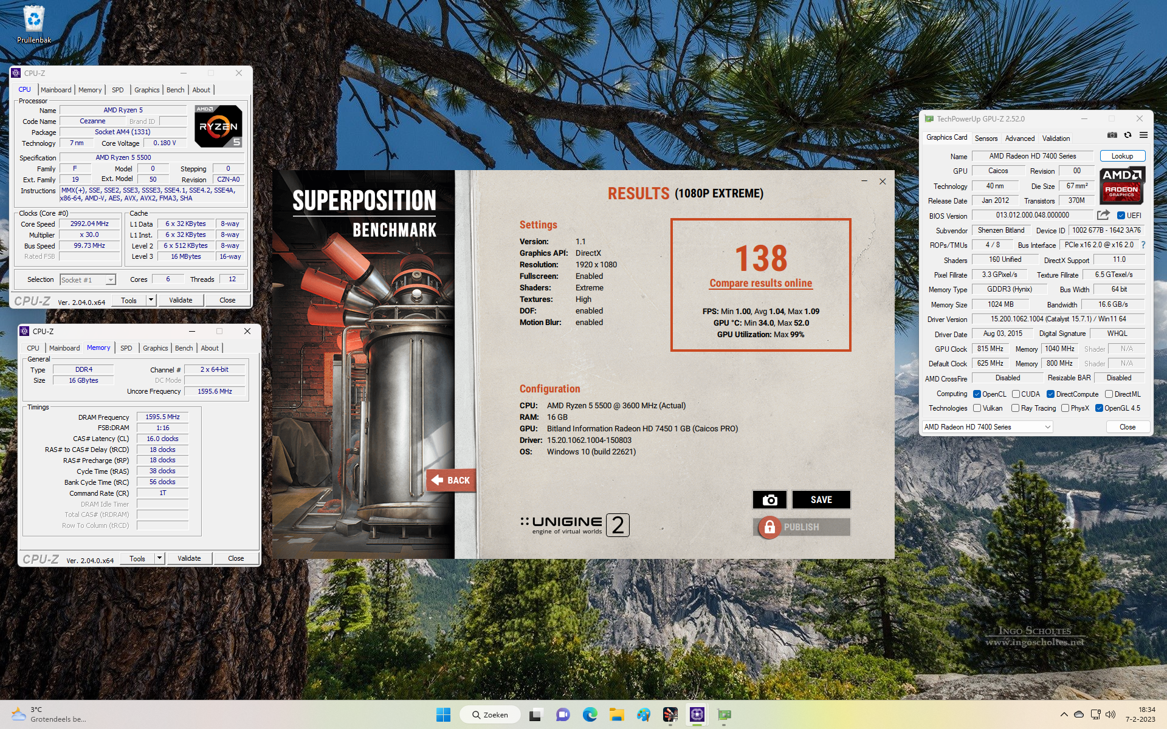
Task: Click the Core Speed value 2992.04 MHz
Action: (89, 224)
